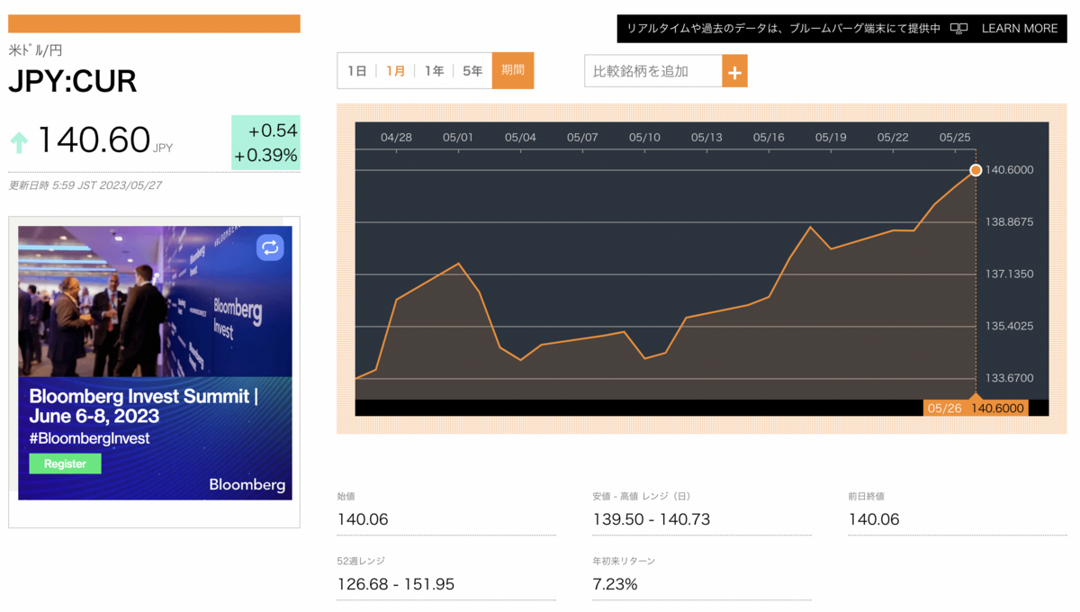The width and height of the screenshot is (1080, 612).
Task: Click the 05/19 date on chart axis
Action: click(x=831, y=138)
